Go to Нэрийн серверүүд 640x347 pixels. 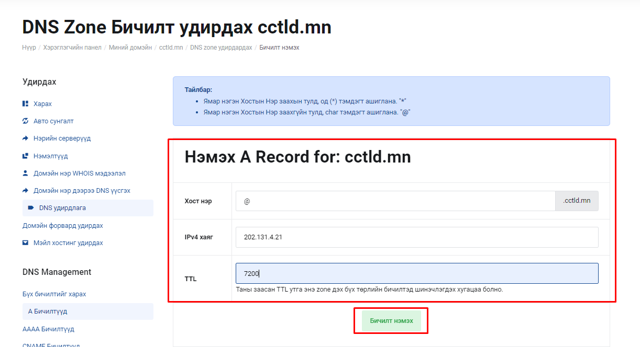[x=62, y=138]
